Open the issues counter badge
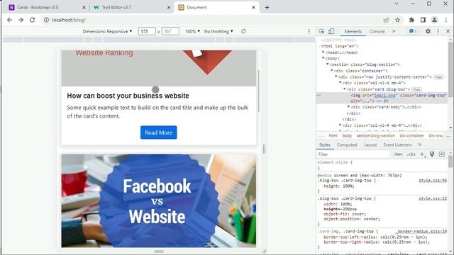454x255 pixels. (x=413, y=31)
